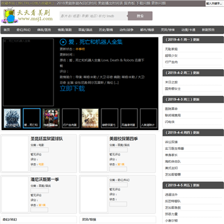Click poster image of 温尼沃斯第一季 card
The height and width of the screenshot is (224, 224).
[15, 194]
